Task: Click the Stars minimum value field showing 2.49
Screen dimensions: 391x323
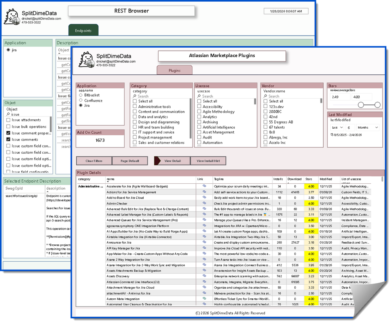Action: 340,97
